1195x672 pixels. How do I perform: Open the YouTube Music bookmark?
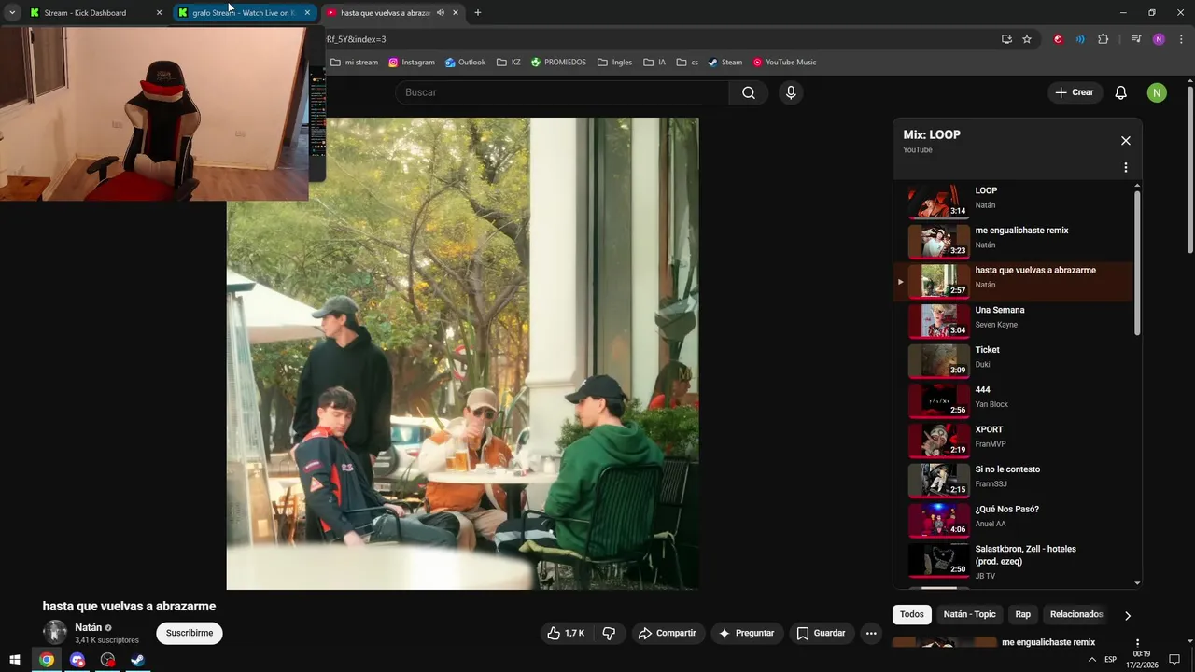784,63
